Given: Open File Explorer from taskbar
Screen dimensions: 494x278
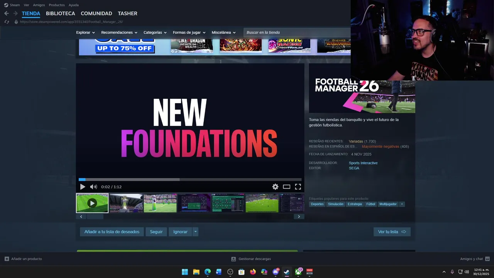Looking at the screenshot, I should click(x=196, y=272).
